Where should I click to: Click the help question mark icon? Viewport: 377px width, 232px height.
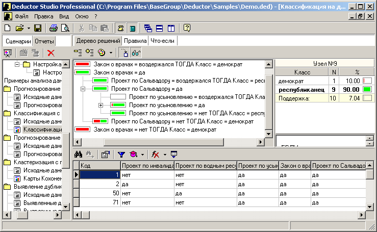click(187, 28)
